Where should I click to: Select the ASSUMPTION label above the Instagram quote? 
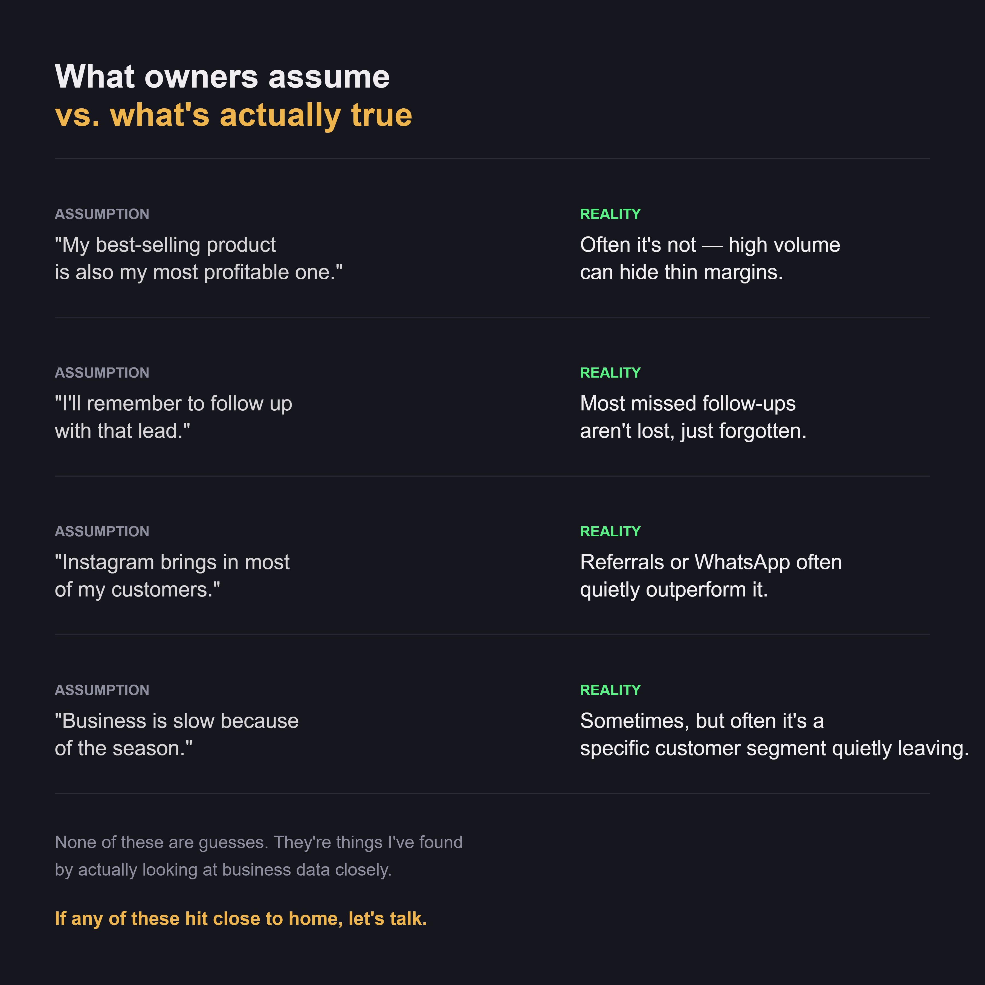102,531
